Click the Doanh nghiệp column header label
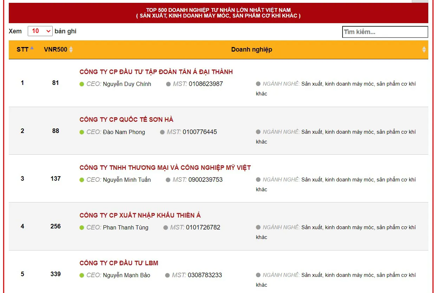436x293 pixels. 252,49
